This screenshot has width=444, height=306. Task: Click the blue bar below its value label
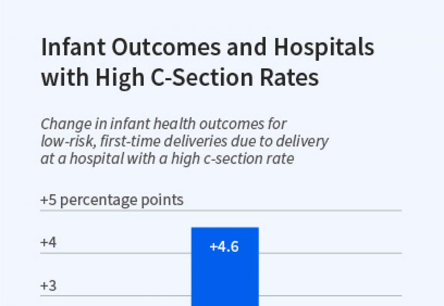coord(225,277)
